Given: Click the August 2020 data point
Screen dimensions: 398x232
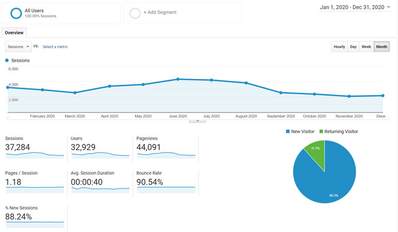Looking at the screenshot, I should [246, 83].
